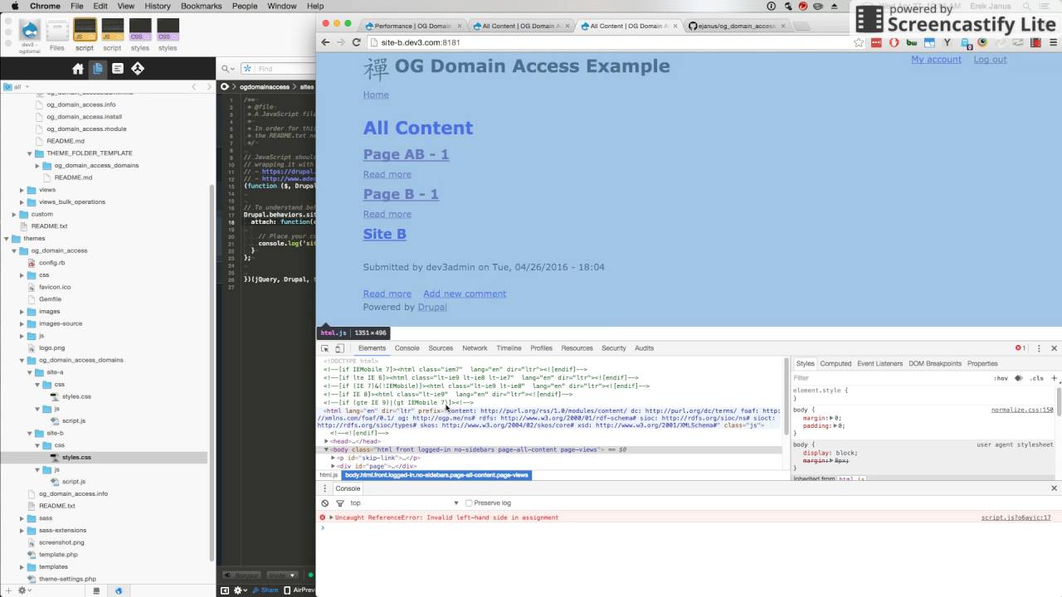Viewport: 1062px width, 597px height.
Task: Expand the uncaught ReferenceError message
Action: (331, 517)
